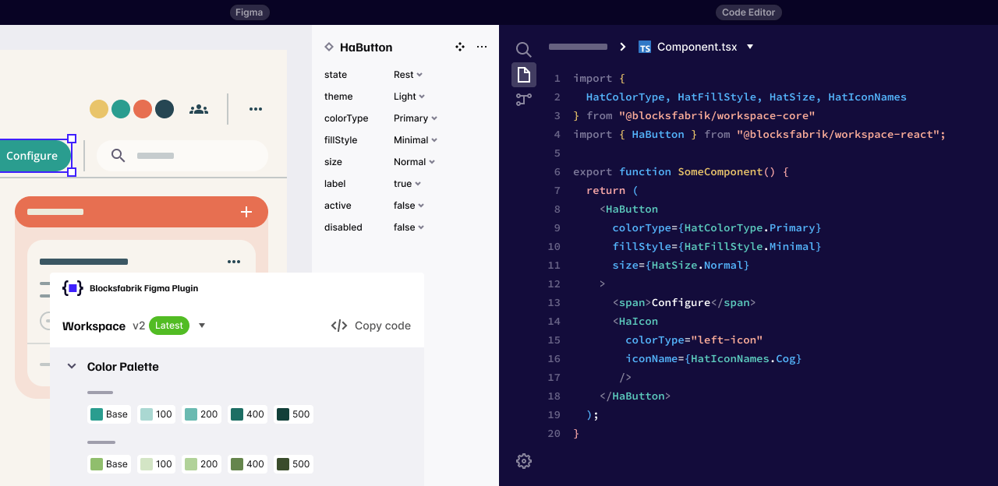
Task: Select the teal 400 color swatch
Action: [247, 414]
